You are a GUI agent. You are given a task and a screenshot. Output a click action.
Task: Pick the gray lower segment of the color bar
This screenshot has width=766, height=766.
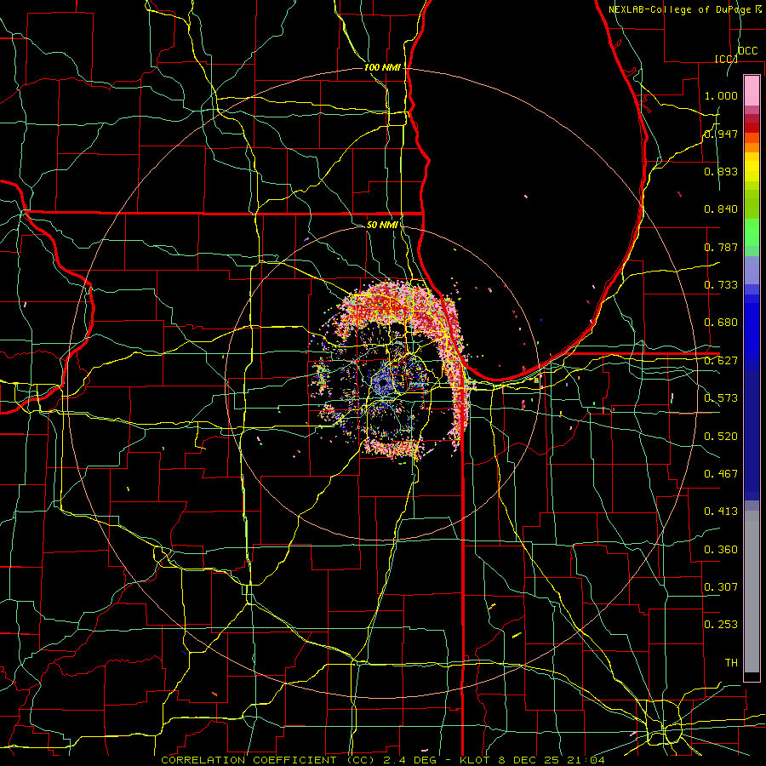pyautogui.click(x=752, y=592)
